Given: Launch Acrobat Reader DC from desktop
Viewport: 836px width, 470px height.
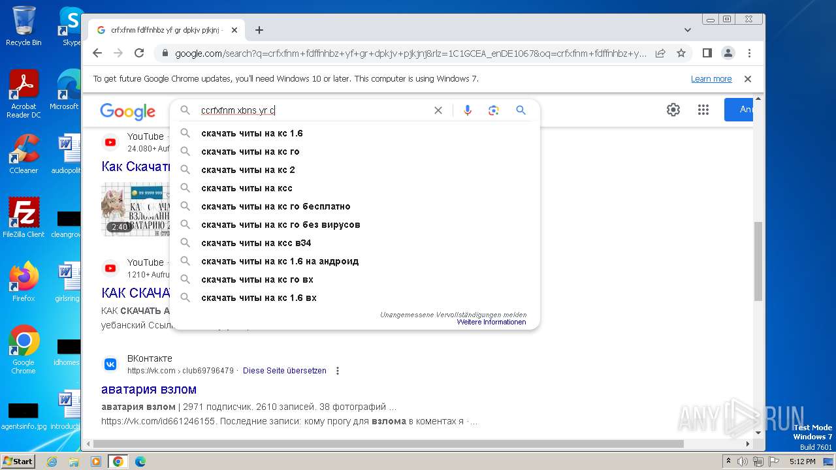Looking at the screenshot, I should tap(24, 94).
